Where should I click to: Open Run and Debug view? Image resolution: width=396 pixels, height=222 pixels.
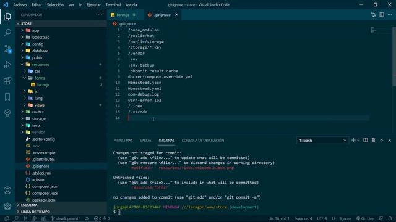click(x=7, y=65)
